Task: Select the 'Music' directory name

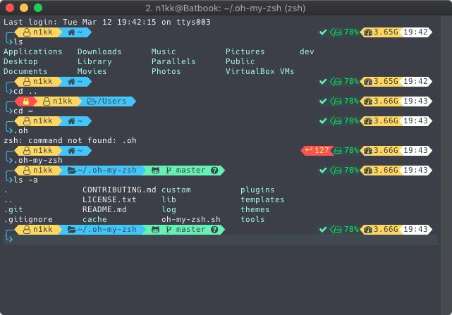Action: [x=164, y=51]
